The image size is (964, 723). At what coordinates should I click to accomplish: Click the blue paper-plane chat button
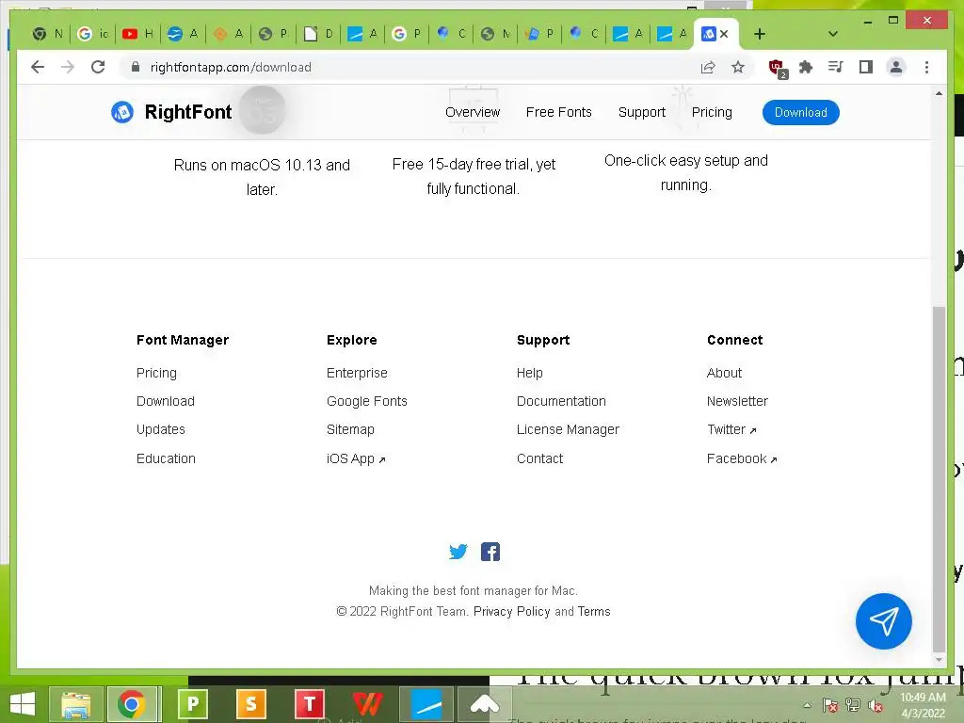point(883,621)
